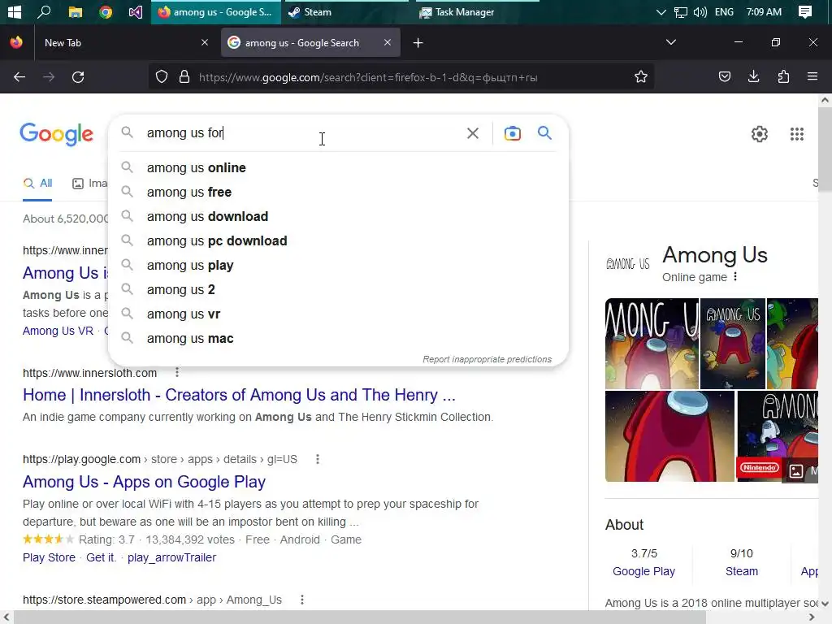
Task: Open options for play.google.com result
Action: coord(318,459)
